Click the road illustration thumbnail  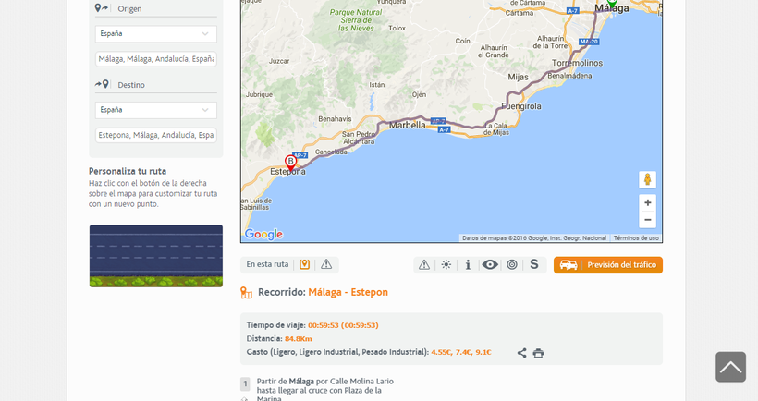click(155, 256)
